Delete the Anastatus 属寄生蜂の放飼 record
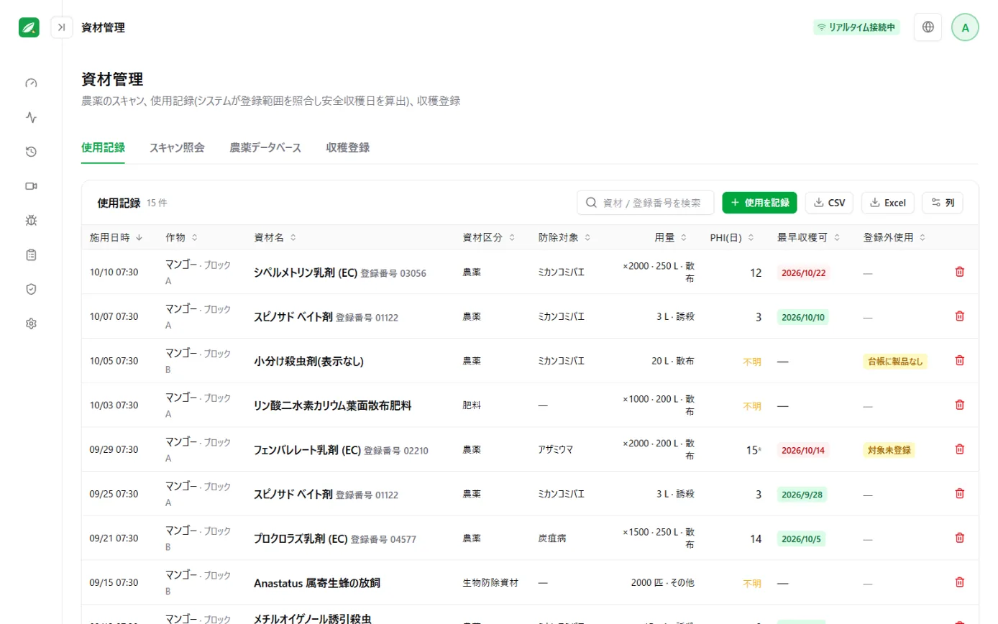 (959, 582)
